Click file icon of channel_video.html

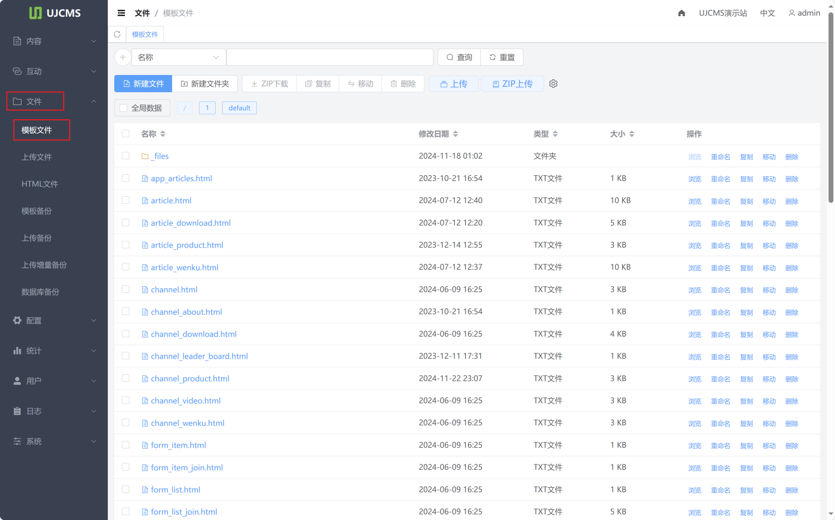[x=145, y=401]
